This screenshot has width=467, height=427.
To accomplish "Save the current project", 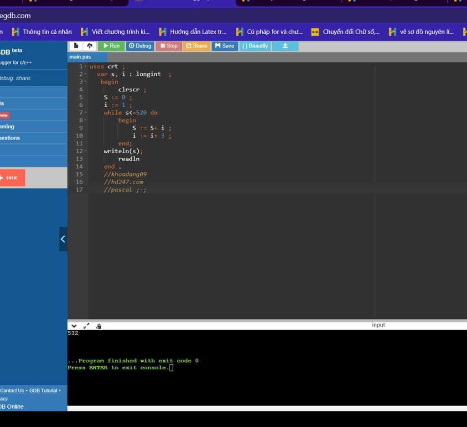I will point(224,46).
